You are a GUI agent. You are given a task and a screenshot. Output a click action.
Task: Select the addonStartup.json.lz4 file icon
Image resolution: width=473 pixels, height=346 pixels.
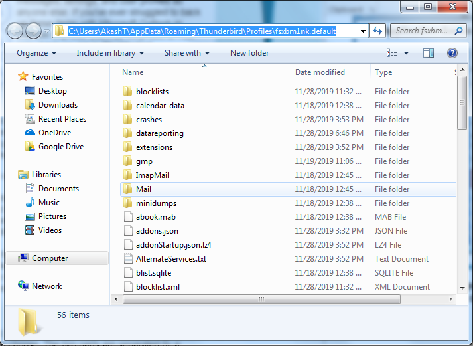[128, 244]
